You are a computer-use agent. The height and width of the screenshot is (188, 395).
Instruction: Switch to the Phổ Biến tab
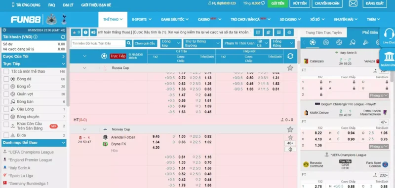tap(370, 32)
